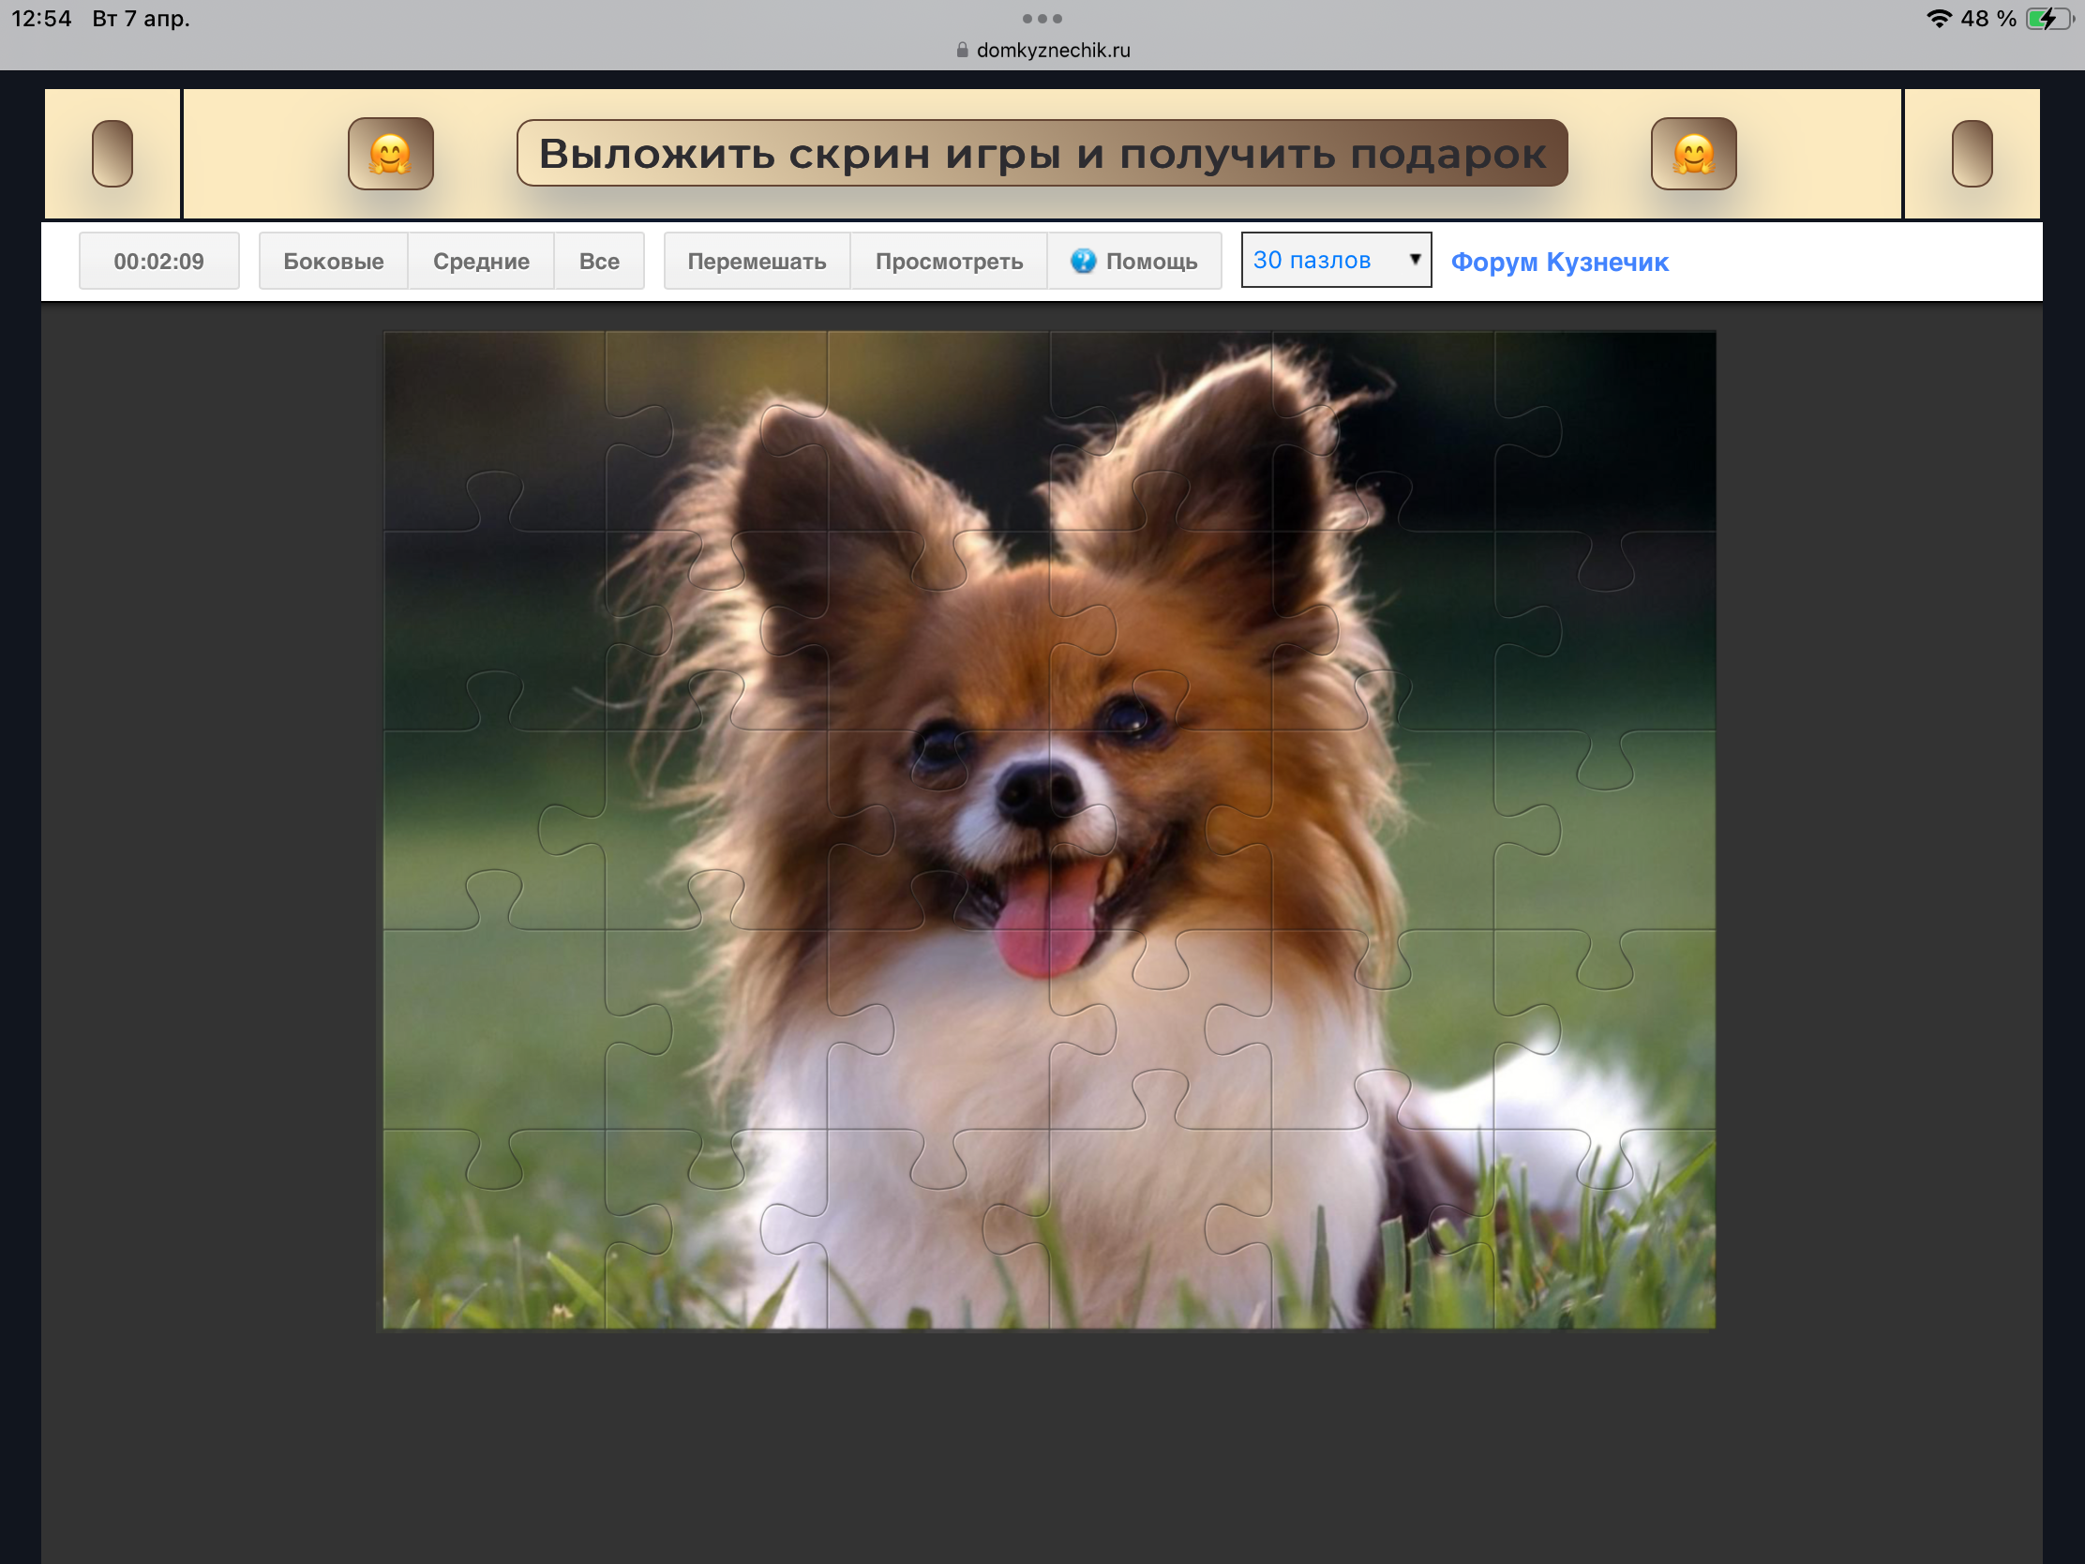2085x1564 pixels.
Task: Tap the domkyznechik.ru address bar
Action: pos(1053,50)
